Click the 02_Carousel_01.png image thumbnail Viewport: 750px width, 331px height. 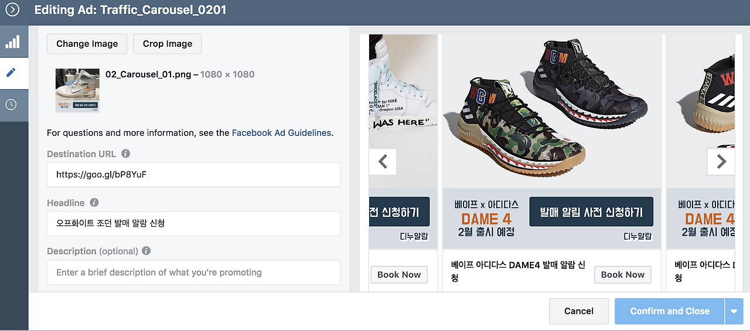pos(77,90)
